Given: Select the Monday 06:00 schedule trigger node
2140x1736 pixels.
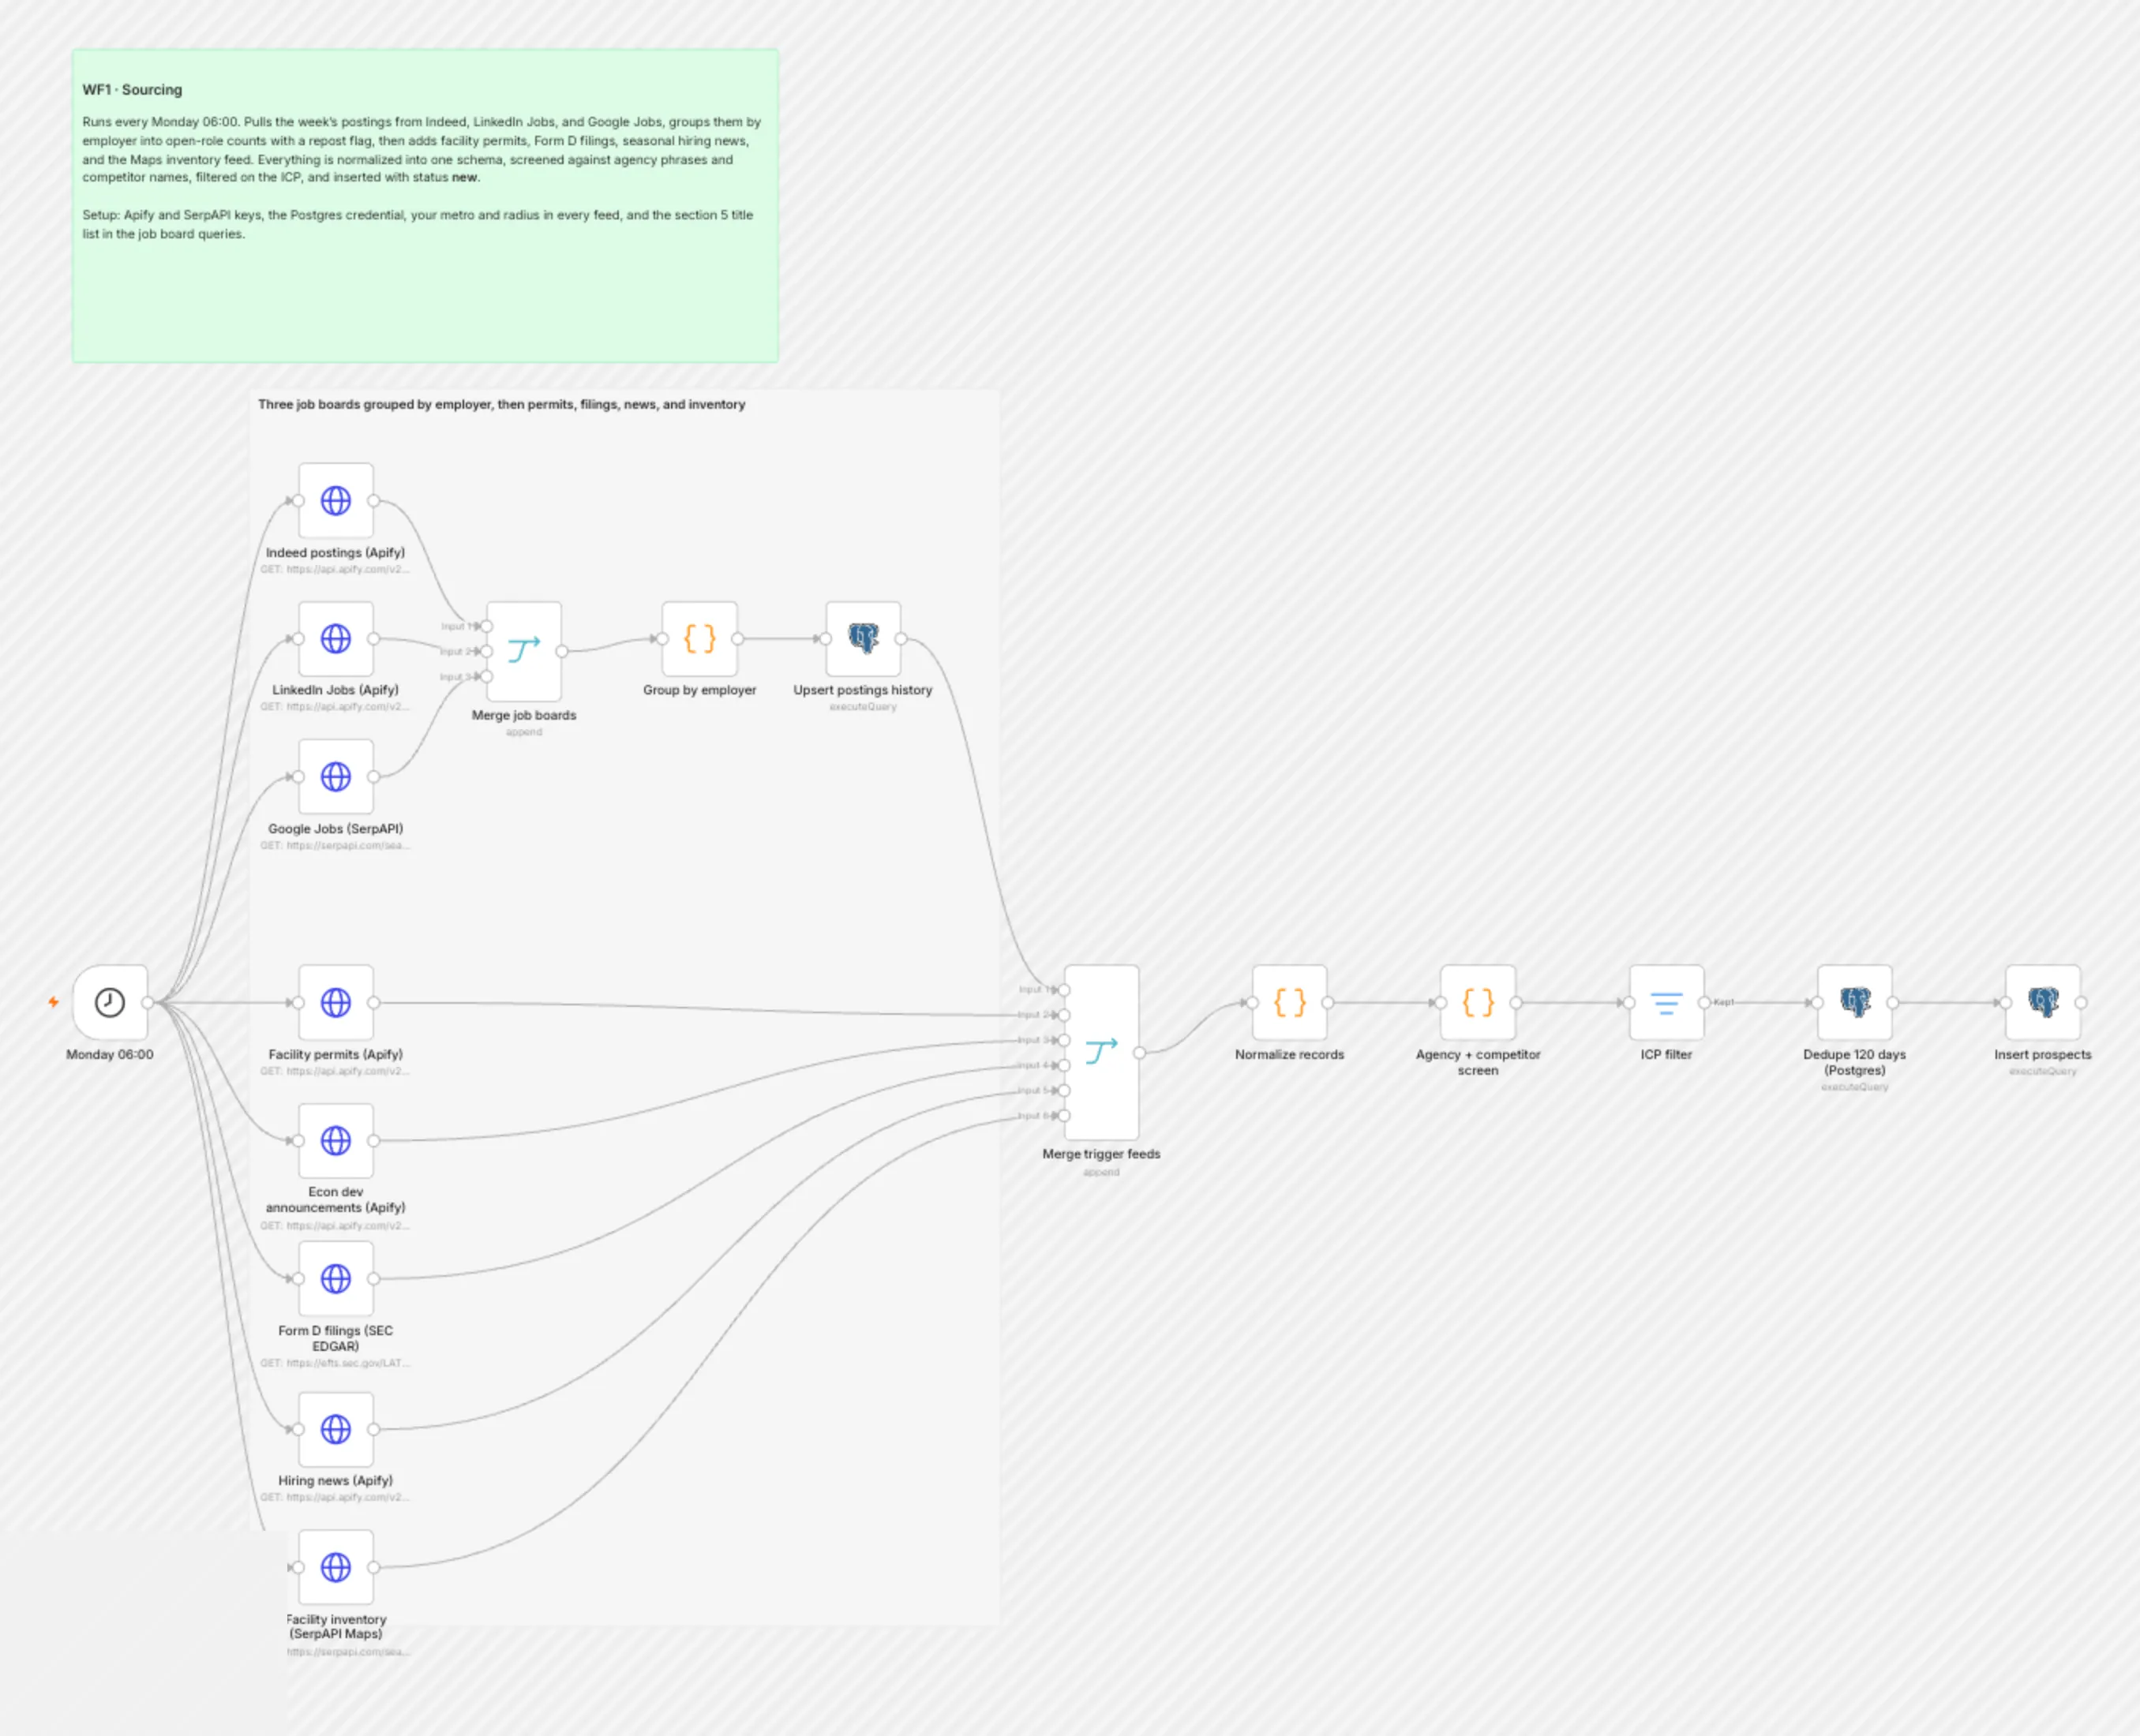Looking at the screenshot, I should click(x=110, y=1002).
